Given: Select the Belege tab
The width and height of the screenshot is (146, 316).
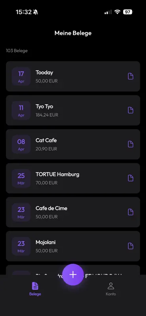Looking at the screenshot, I should [35, 289].
